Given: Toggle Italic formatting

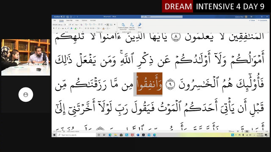Looking at the screenshot, I should pyautogui.click(x=56, y=28).
